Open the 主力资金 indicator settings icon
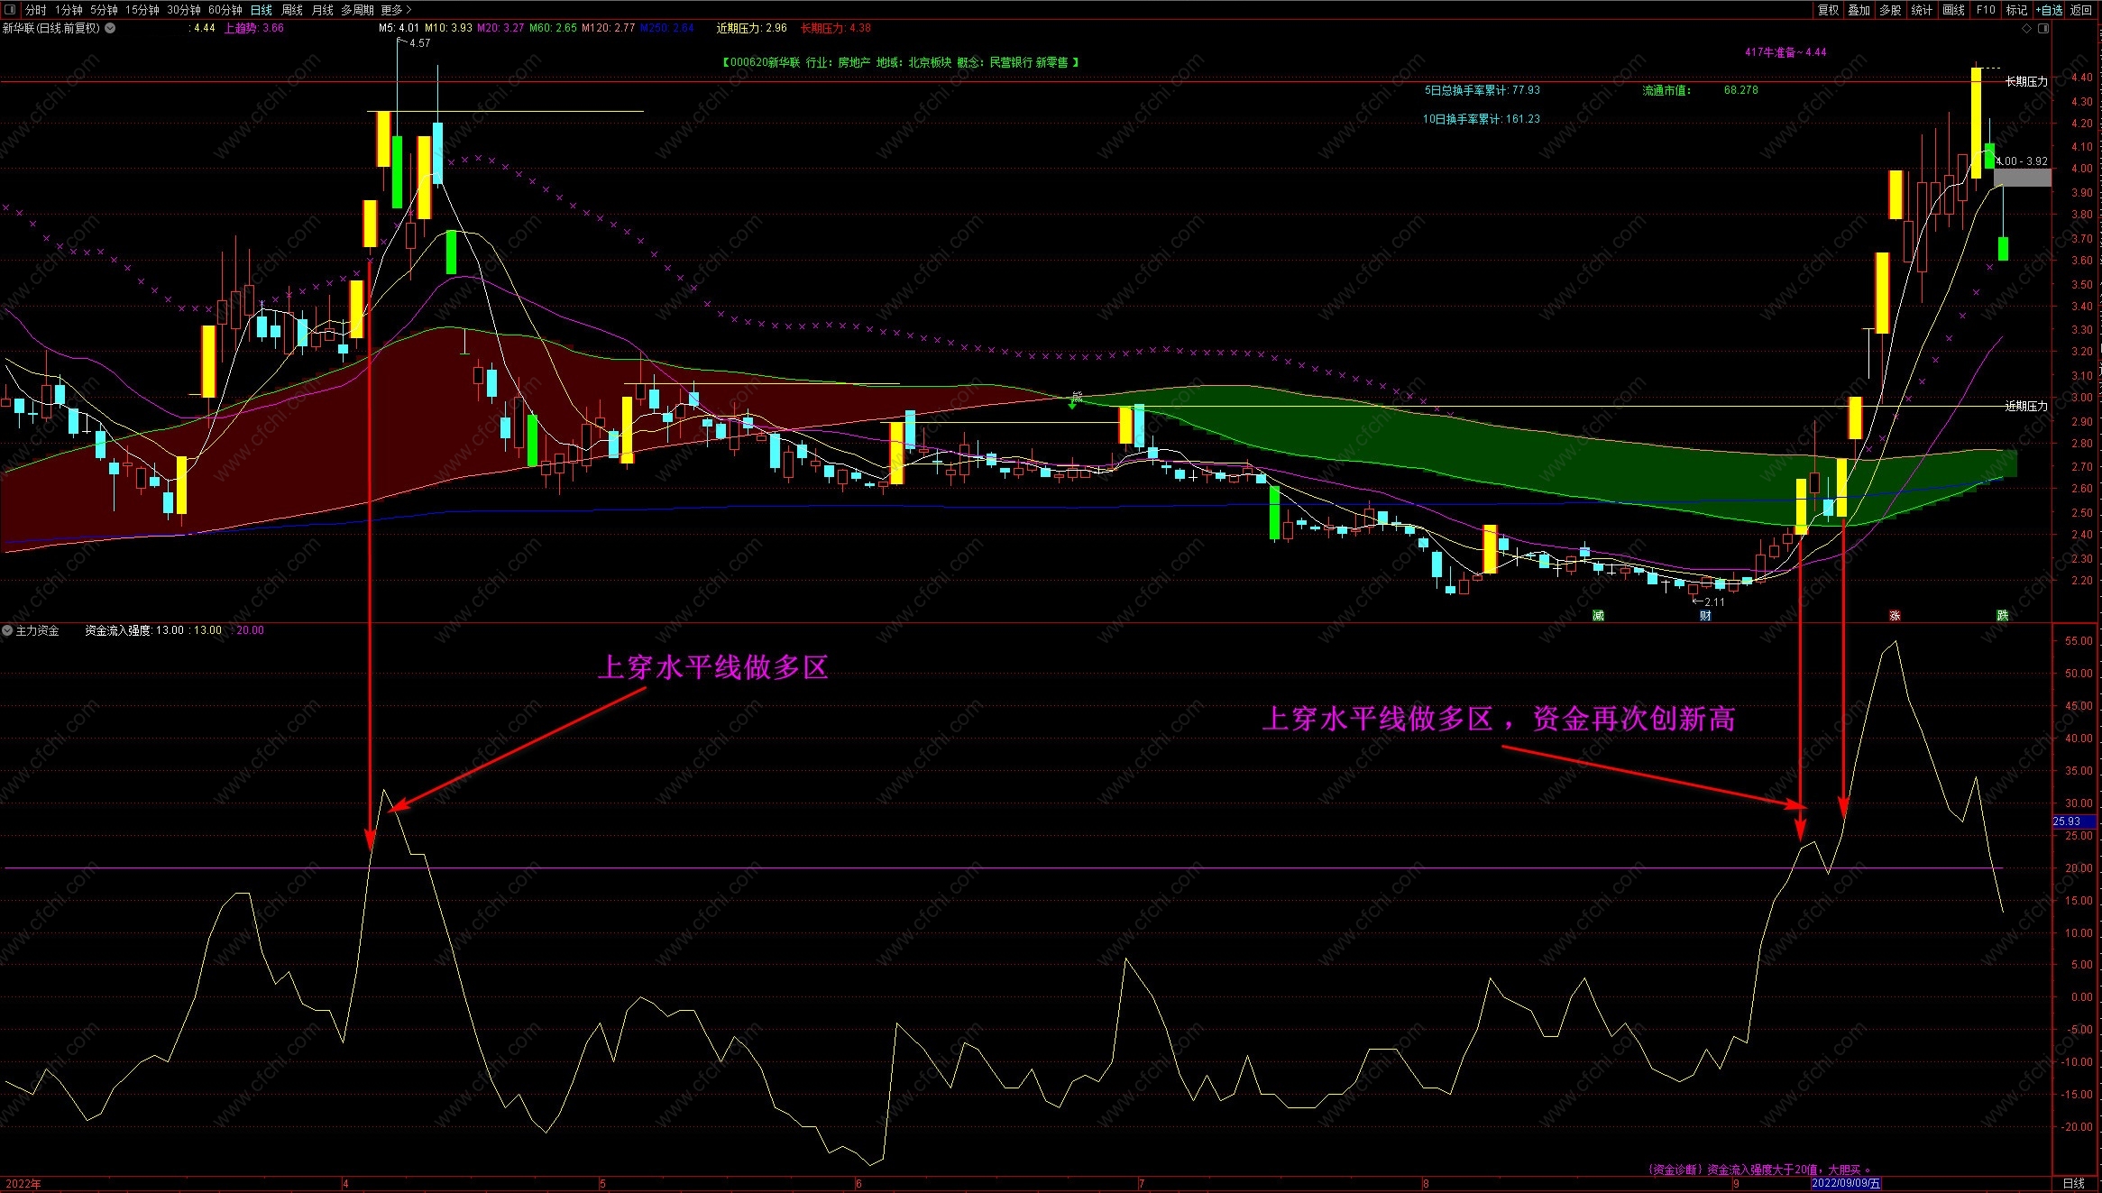The width and height of the screenshot is (2102, 1193). 7,630
